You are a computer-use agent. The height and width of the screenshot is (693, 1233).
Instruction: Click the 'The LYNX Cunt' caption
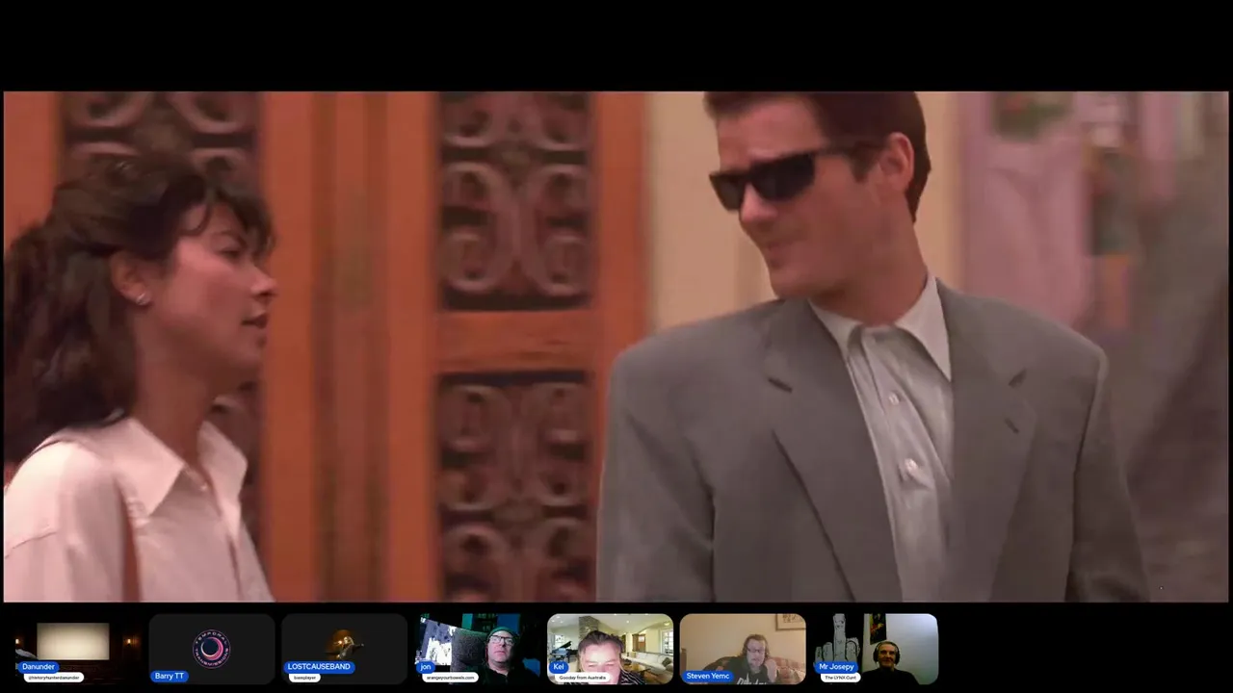pos(841,678)
